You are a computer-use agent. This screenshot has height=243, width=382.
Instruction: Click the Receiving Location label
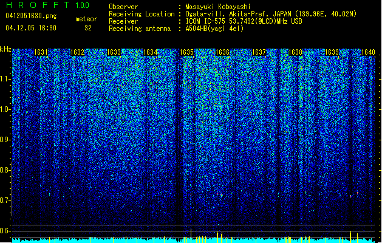coord(142,14)
